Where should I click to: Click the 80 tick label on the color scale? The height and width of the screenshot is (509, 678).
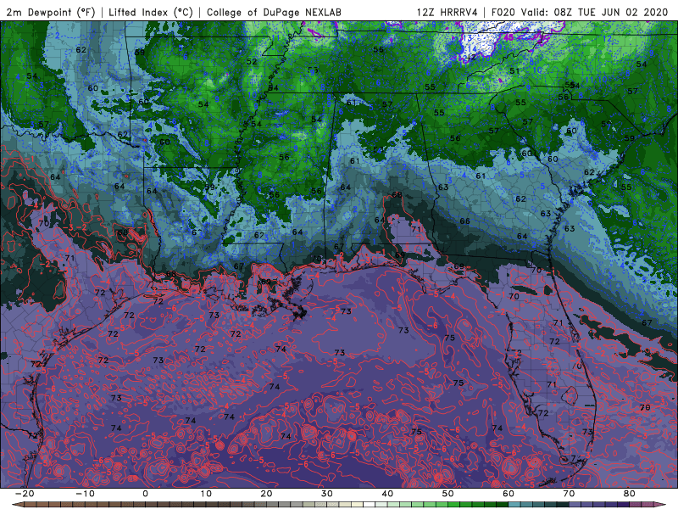click(x=630, y=494)
